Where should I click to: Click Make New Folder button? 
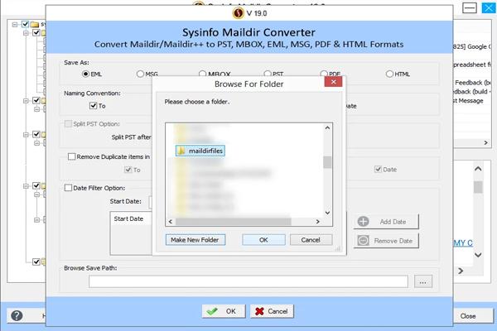tap(195, 240)
